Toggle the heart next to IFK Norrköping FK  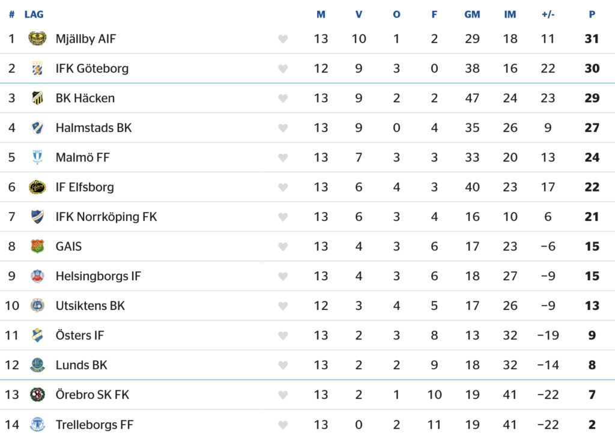283,217
